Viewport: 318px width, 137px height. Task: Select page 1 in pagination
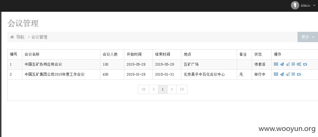coord(163,89)
